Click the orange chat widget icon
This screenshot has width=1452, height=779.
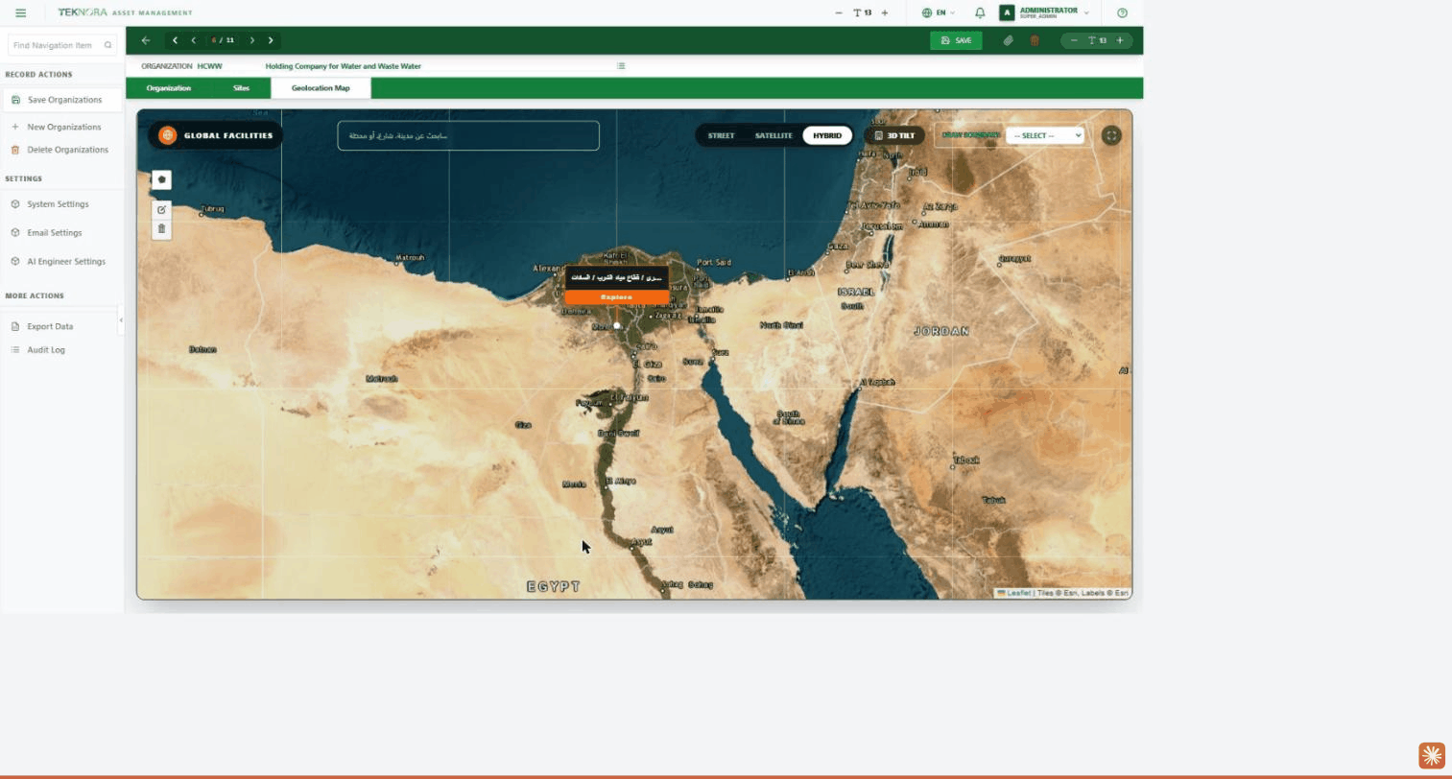point(1432,755)
